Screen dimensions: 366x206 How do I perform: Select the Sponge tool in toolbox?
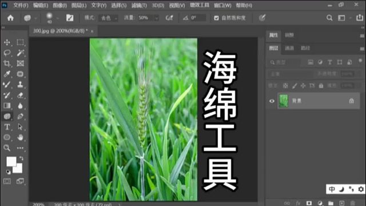coord(7,116)
